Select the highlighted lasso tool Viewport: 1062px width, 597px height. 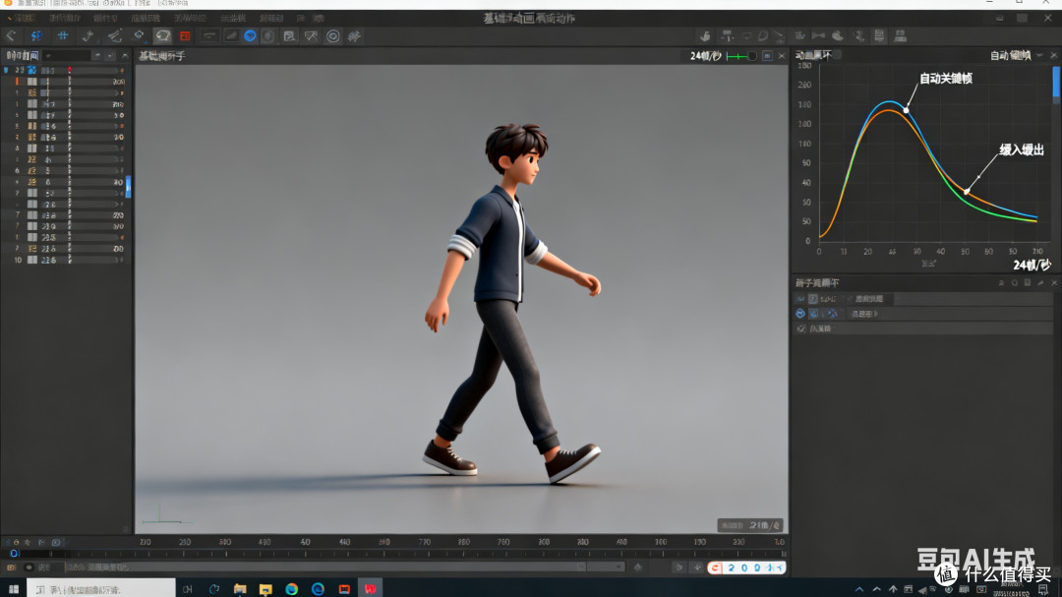162,36
